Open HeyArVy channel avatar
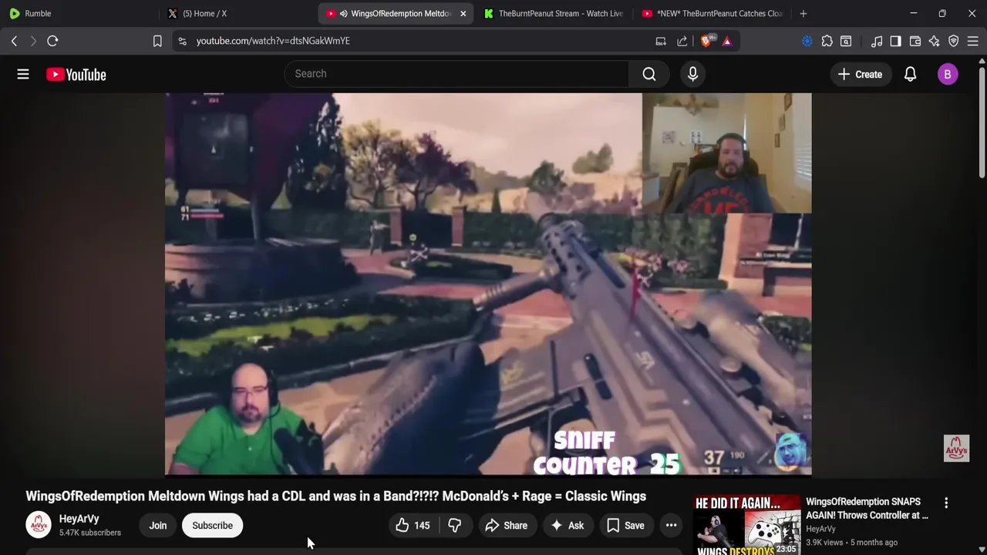 pyautogui.click(x=39, y=525)
